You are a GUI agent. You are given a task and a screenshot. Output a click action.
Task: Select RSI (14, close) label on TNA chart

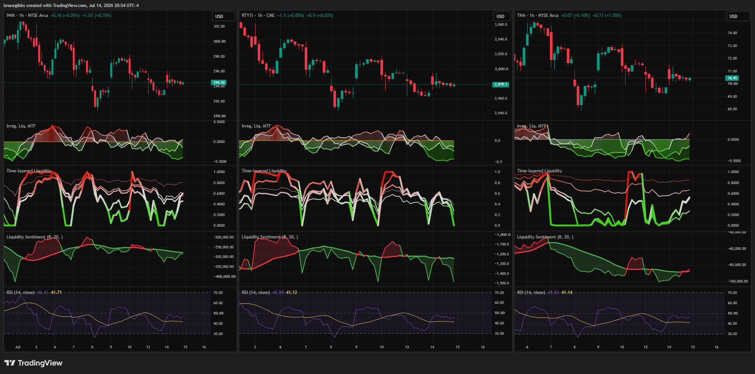pyautogui.click(x=531, y=292)
